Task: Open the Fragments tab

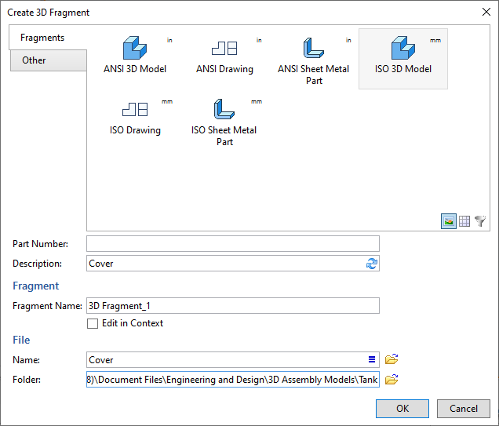Action: (x=48, y=38)
